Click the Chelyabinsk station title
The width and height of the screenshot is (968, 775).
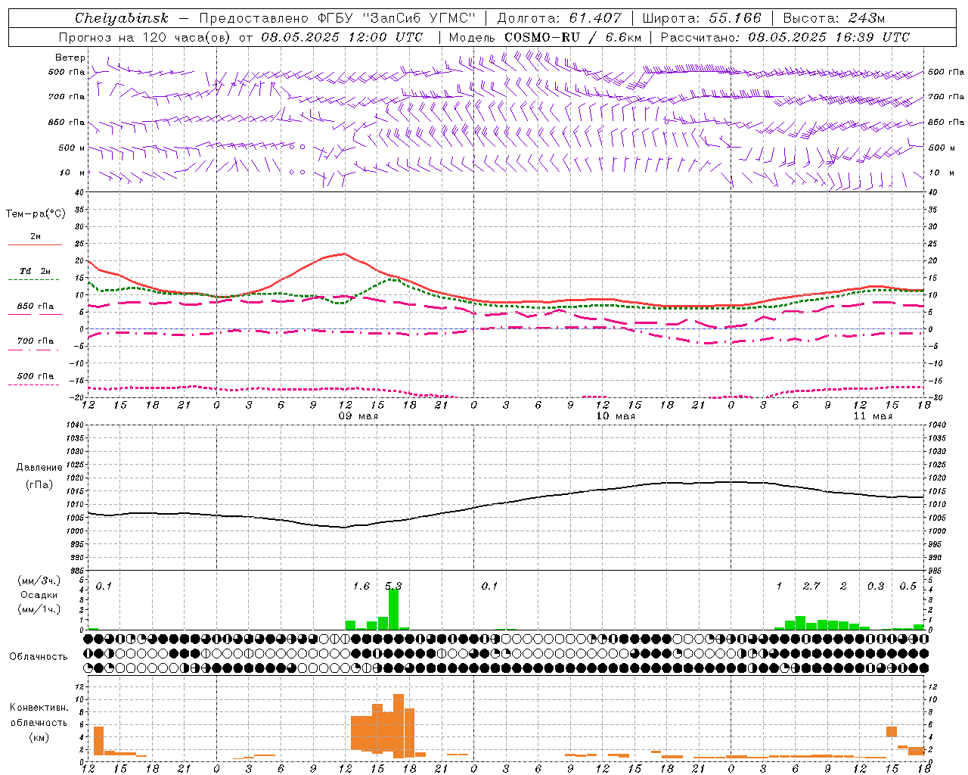122,18
